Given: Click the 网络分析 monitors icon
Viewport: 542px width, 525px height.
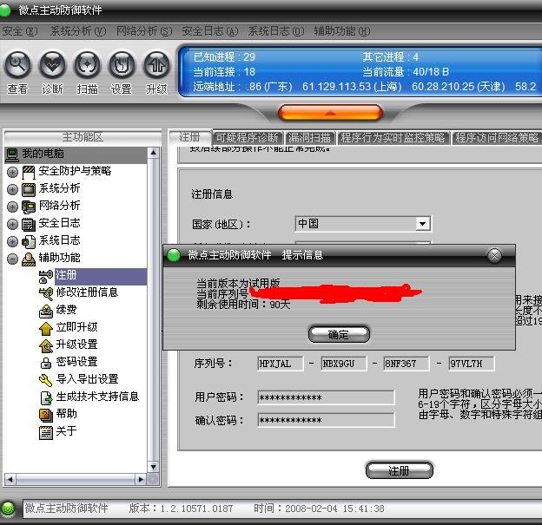Looking at the screenshot, I should point(29,207).
